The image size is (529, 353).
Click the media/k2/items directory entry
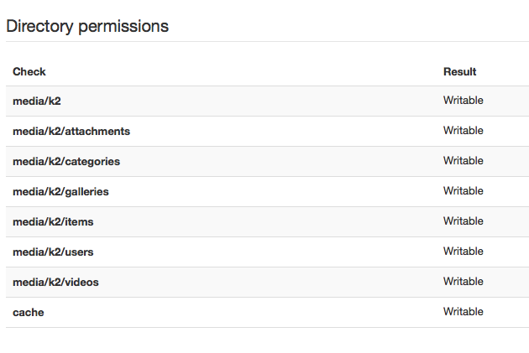(x=53, y=221)
